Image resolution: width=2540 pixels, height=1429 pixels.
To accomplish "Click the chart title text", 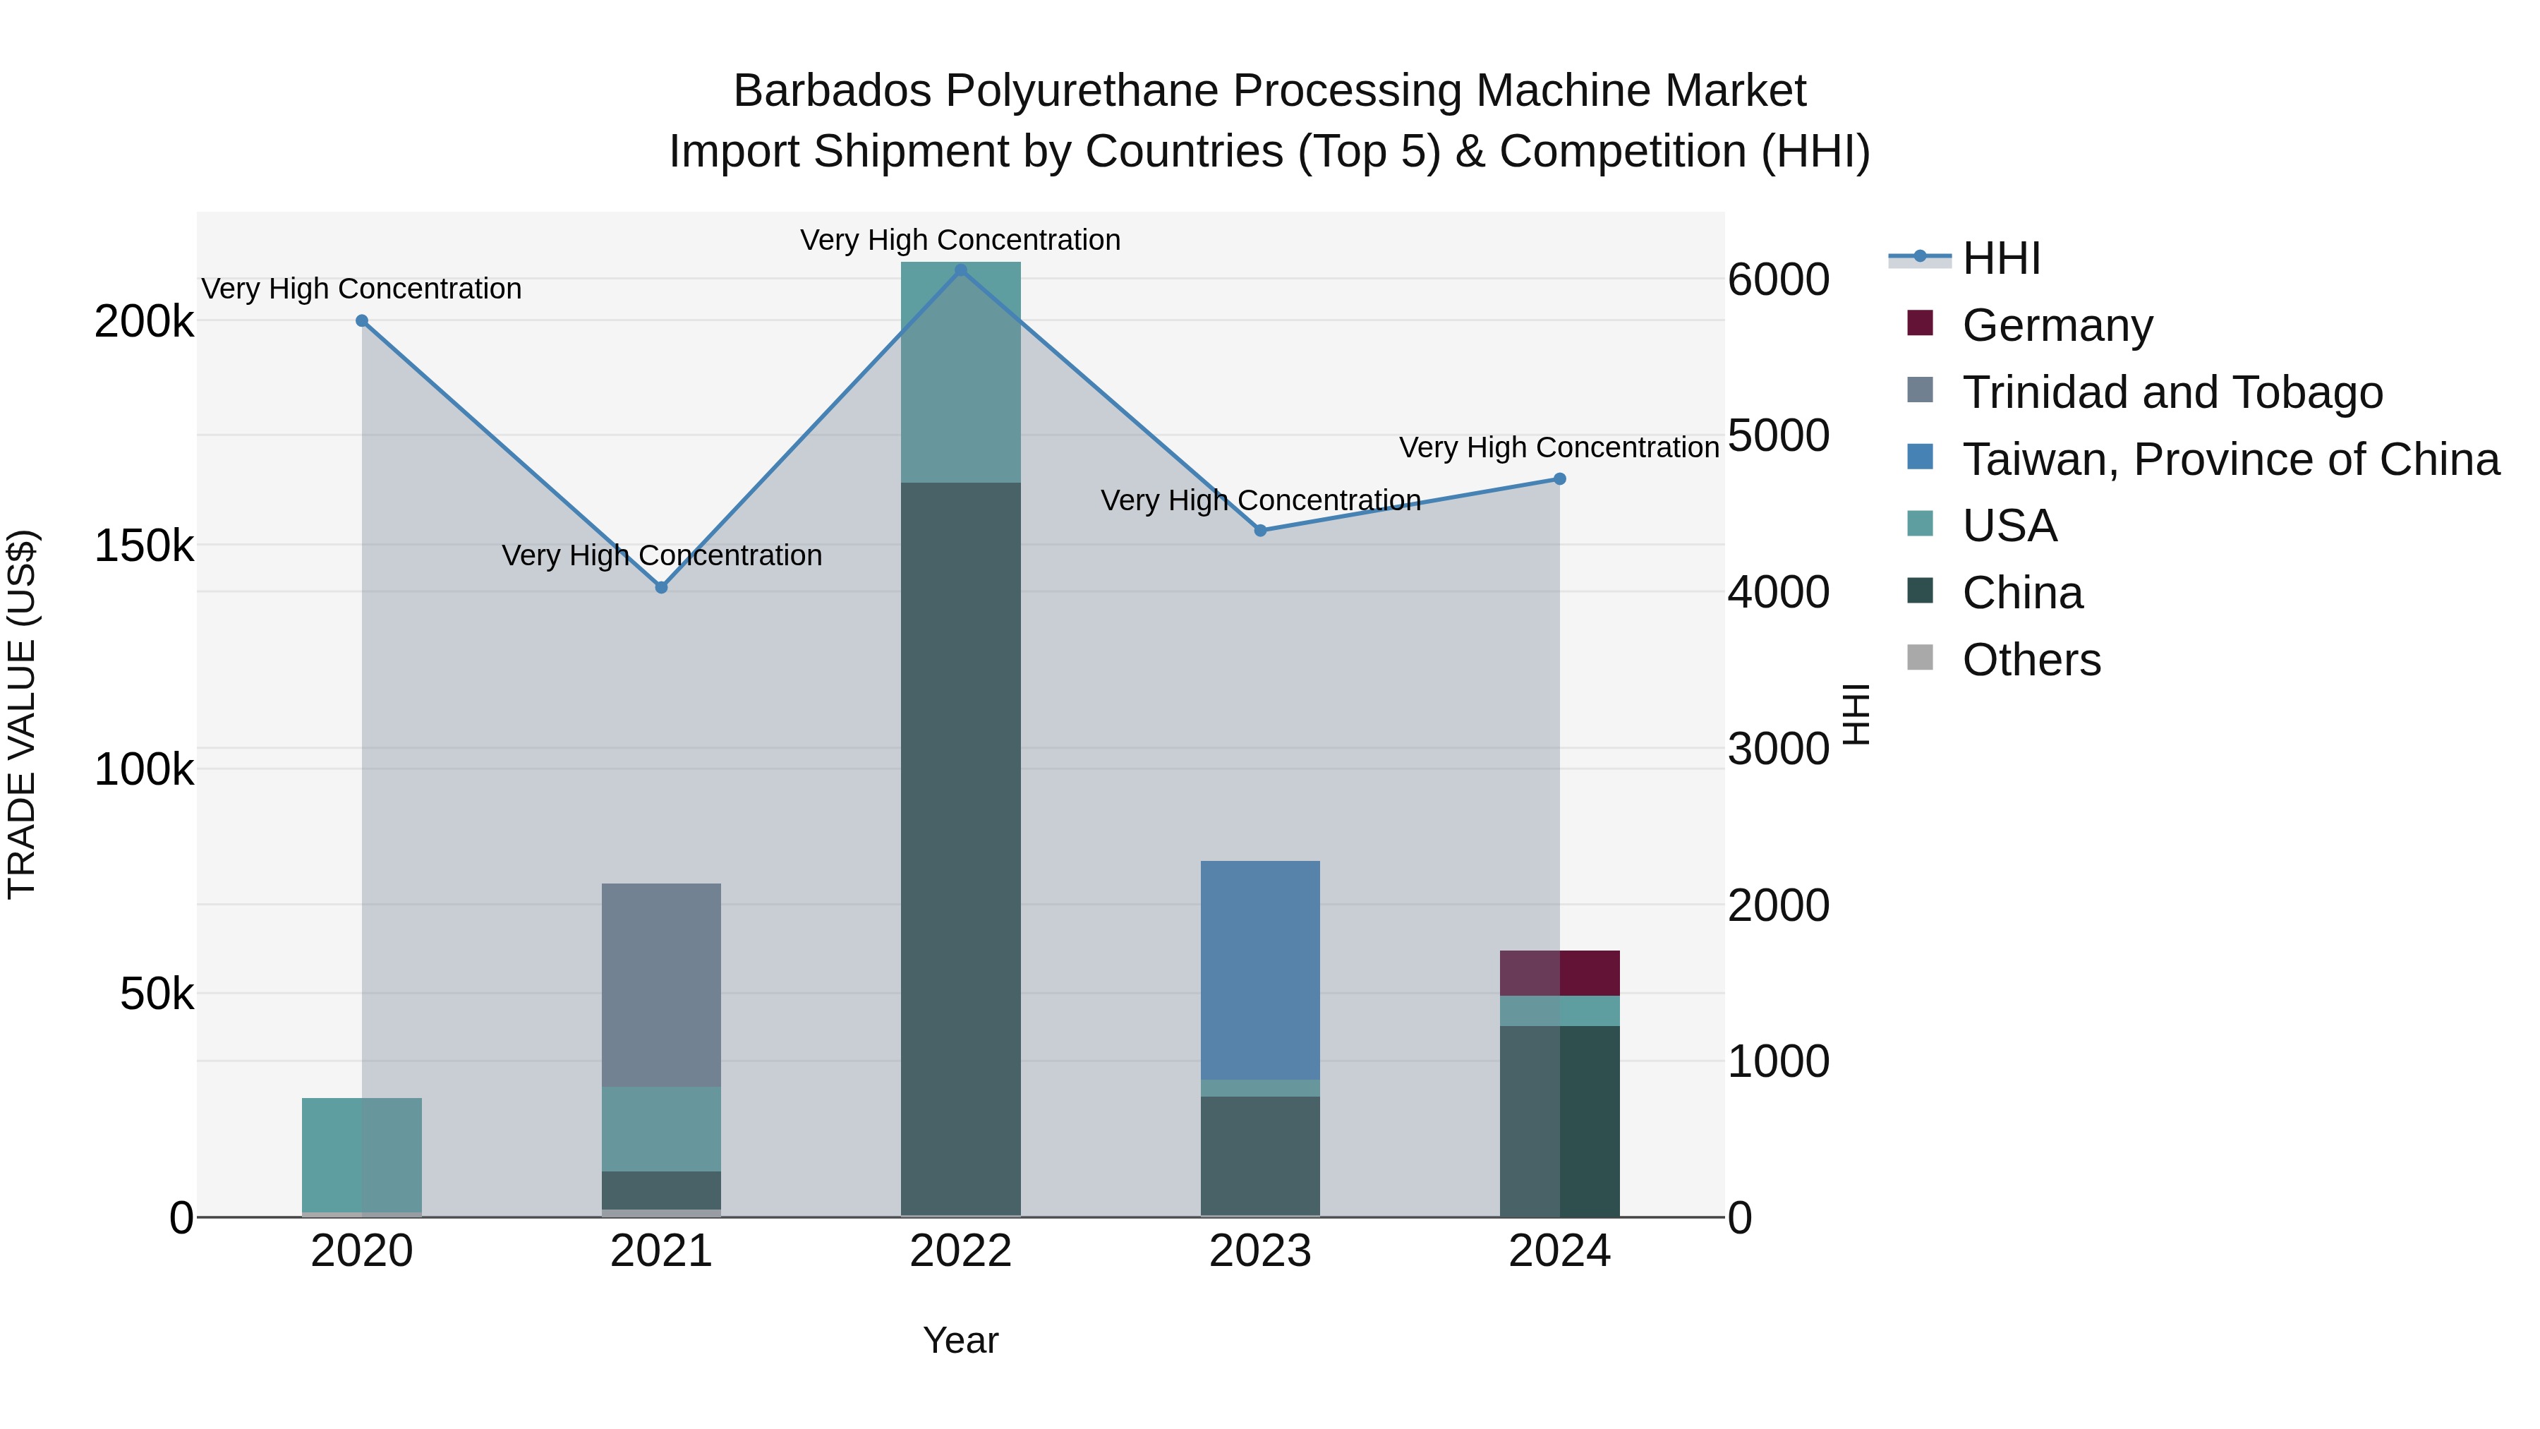I will 1270,120.
